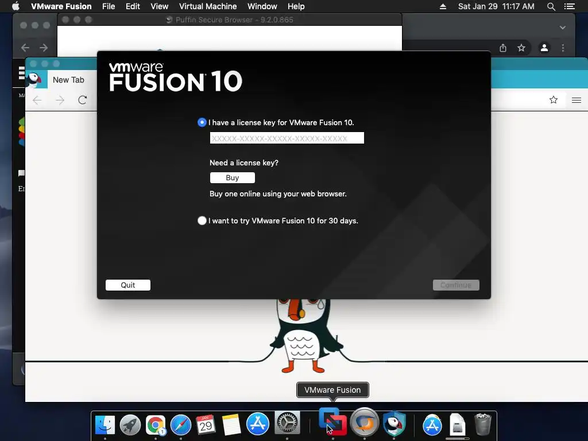Open System Preferences gear in Dock

pyautogui.click(x=287, y=423)
